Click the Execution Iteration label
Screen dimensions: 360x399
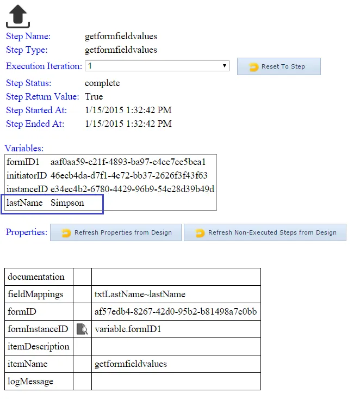point(44,66)
